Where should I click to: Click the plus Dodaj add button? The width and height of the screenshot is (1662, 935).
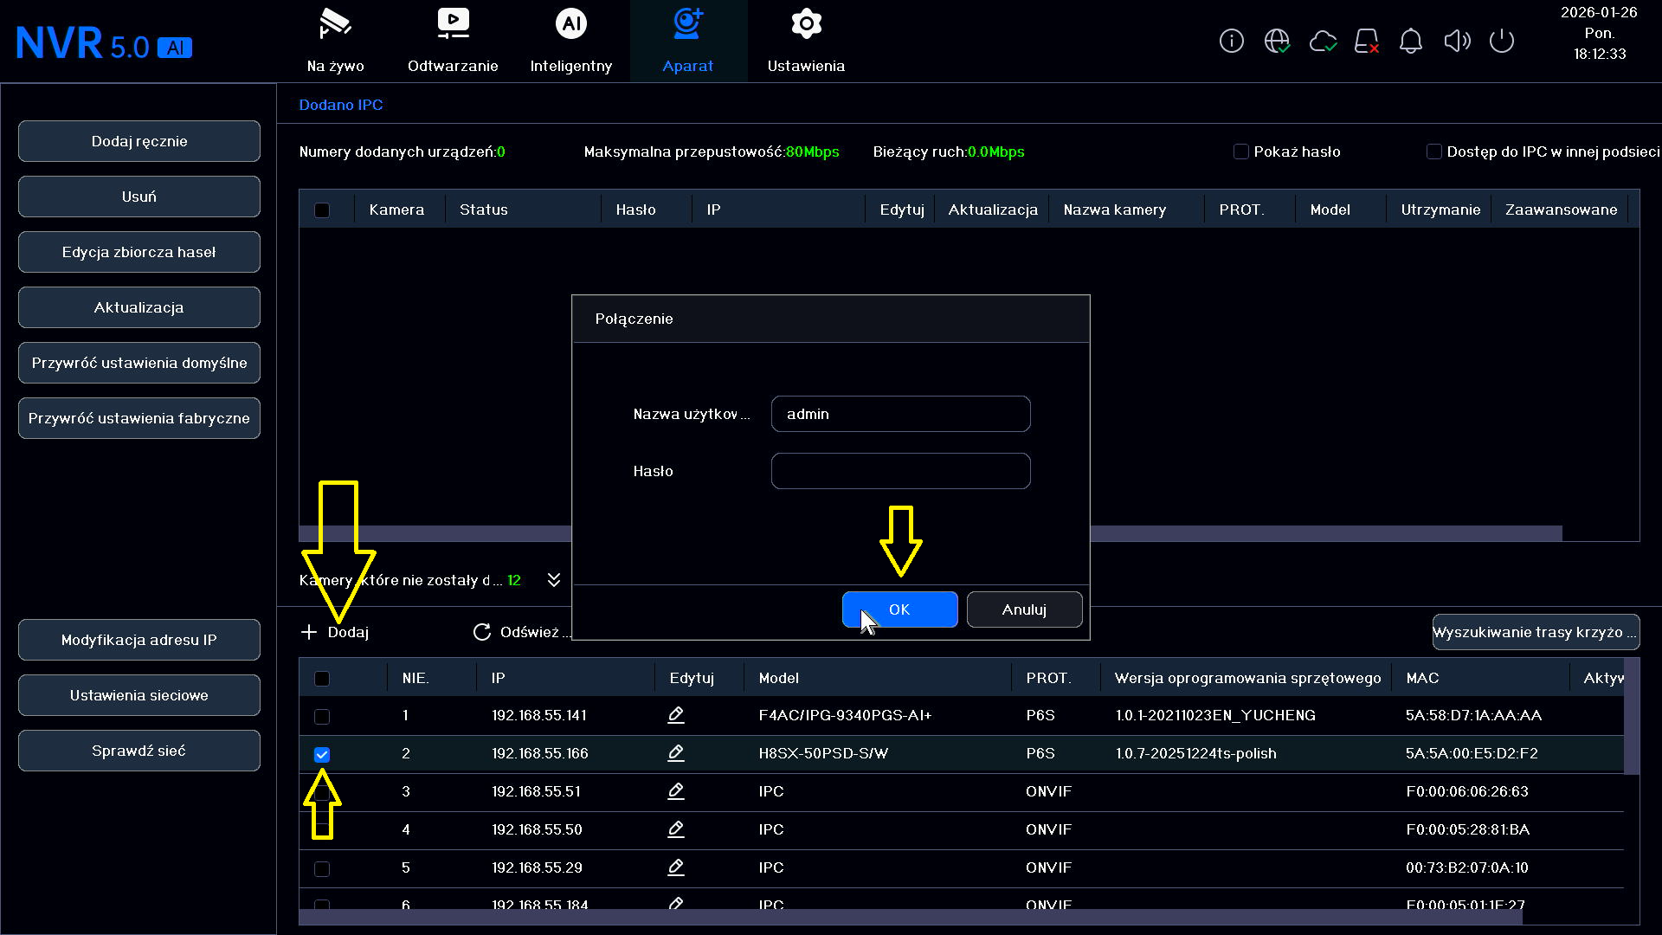click(x=335, y=632)
